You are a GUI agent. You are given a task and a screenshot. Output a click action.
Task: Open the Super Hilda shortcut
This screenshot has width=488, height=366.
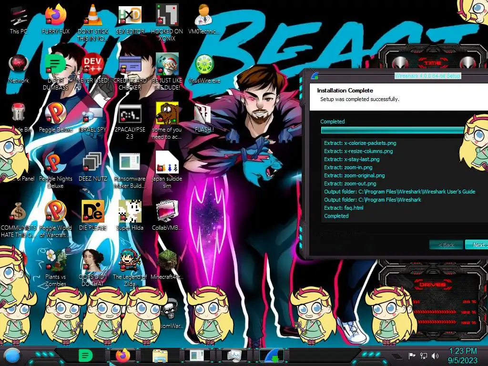(130, 216)
